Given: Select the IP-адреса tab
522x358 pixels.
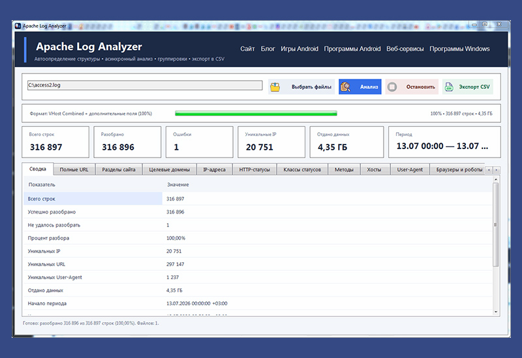Looking at the screenshot, I should 214,169.
